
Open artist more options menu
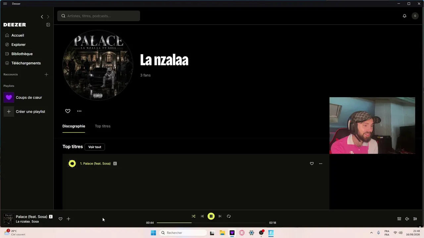79,111
